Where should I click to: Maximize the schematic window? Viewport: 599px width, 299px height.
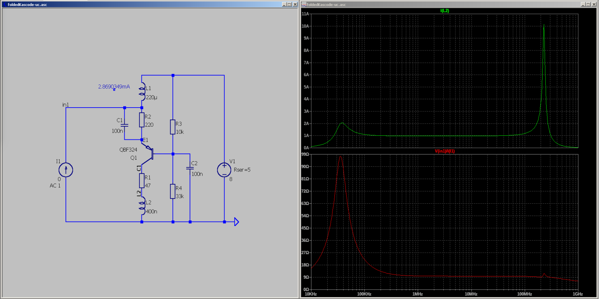[290, 4]
